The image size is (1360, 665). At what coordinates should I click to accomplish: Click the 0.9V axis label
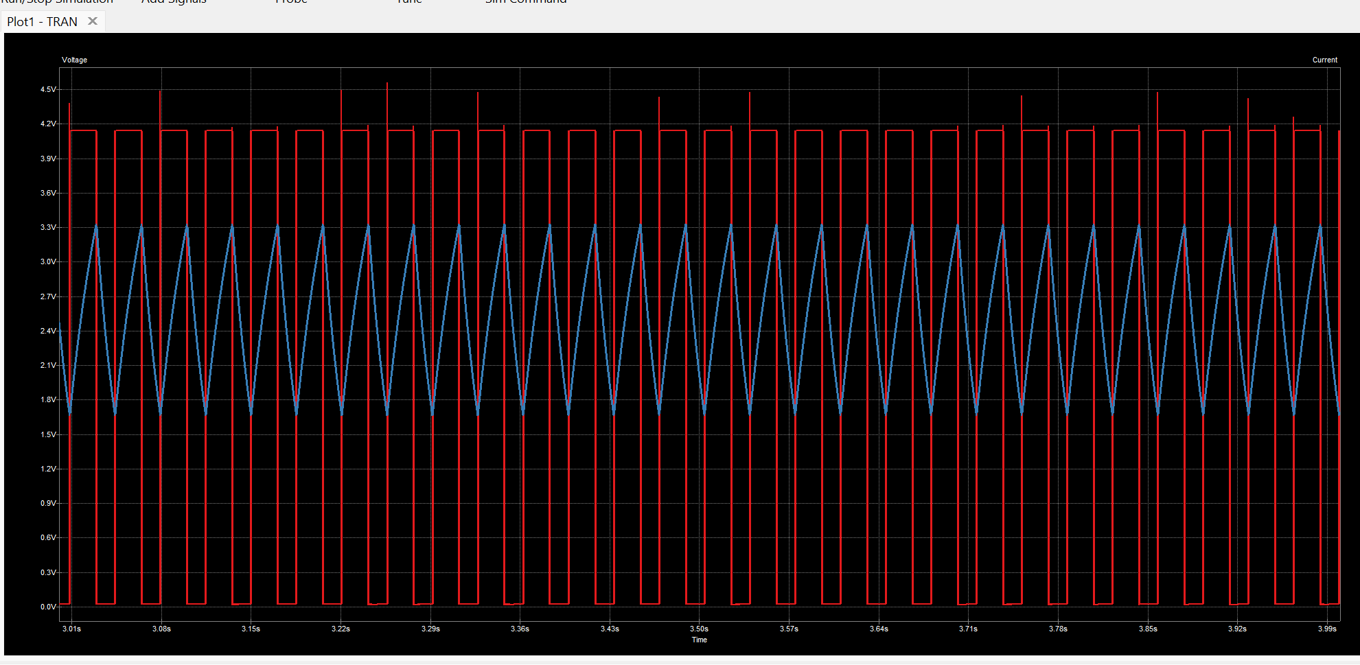(x=48, y=503)
